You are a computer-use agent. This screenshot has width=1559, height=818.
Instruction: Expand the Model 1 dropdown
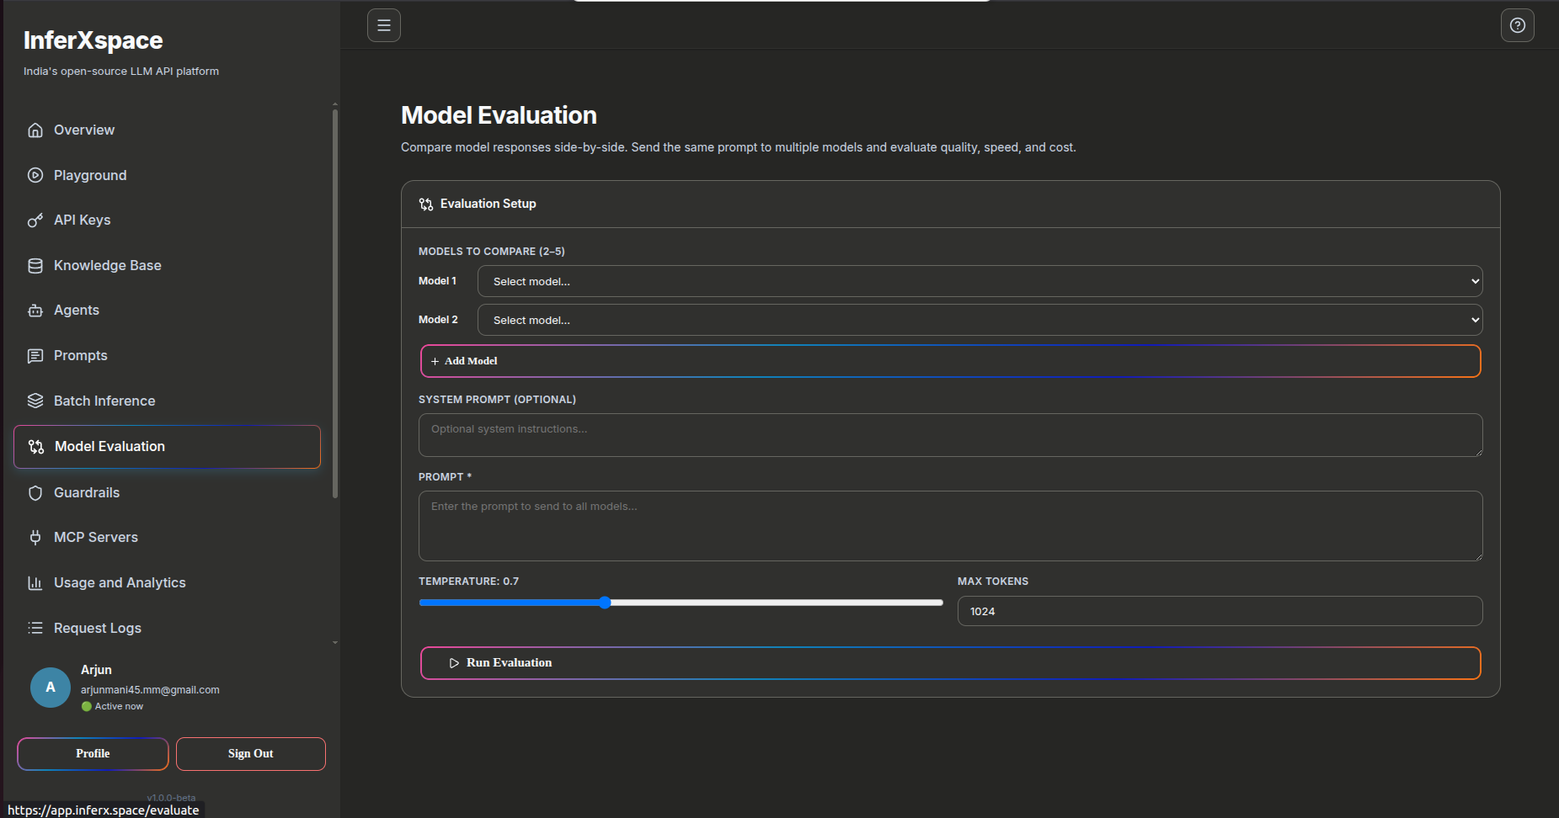click(x=980, y=282)
